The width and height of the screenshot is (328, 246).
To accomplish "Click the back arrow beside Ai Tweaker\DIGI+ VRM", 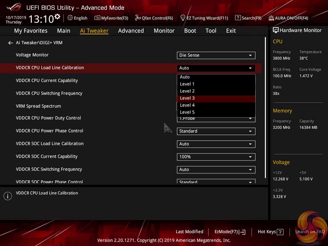I will 11,43.
